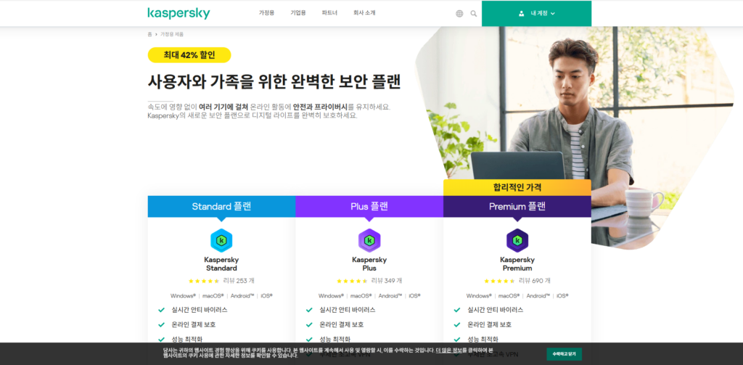Image resolution: width=743 pixels, height=365 pixels.
Task: Open the 파트너 navigation menu
Action: (x=329, y=13)
